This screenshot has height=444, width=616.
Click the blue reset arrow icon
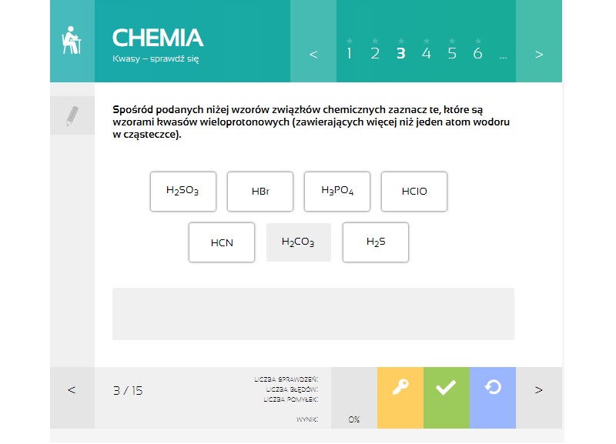point(492,389)
